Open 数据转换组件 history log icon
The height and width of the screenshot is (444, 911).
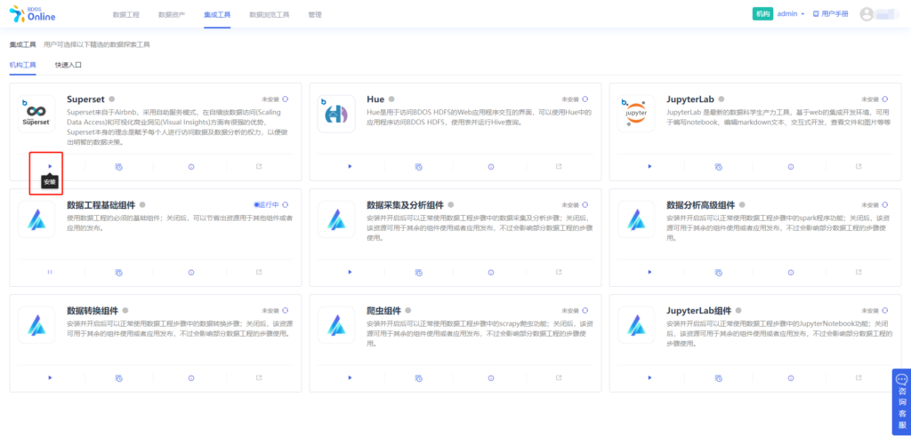(x=118, y=377)
